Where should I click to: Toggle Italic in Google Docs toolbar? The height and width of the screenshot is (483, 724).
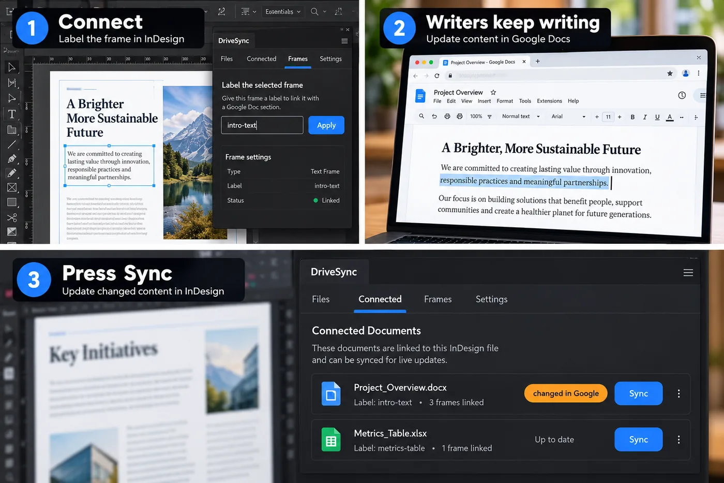[x=645, y=117]
